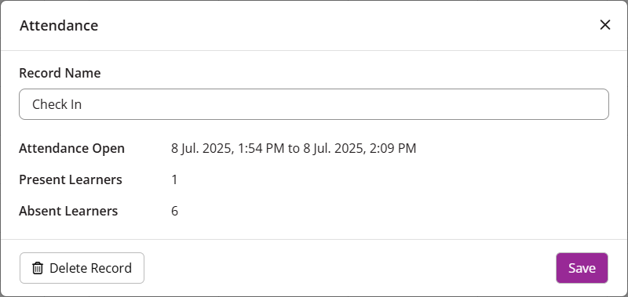Select the Delete Record button label

pos(90,268)
